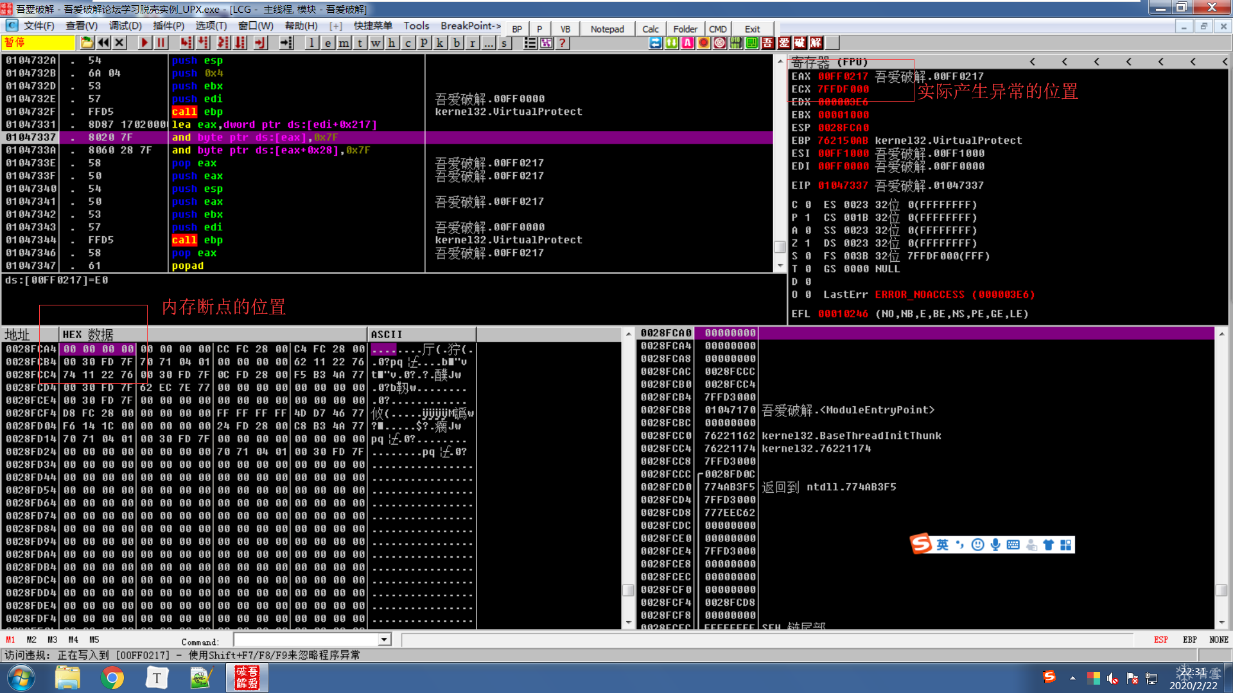Open the 插件(P) plugins menu
Viewport: 1233px width, 693px height.
168,26
